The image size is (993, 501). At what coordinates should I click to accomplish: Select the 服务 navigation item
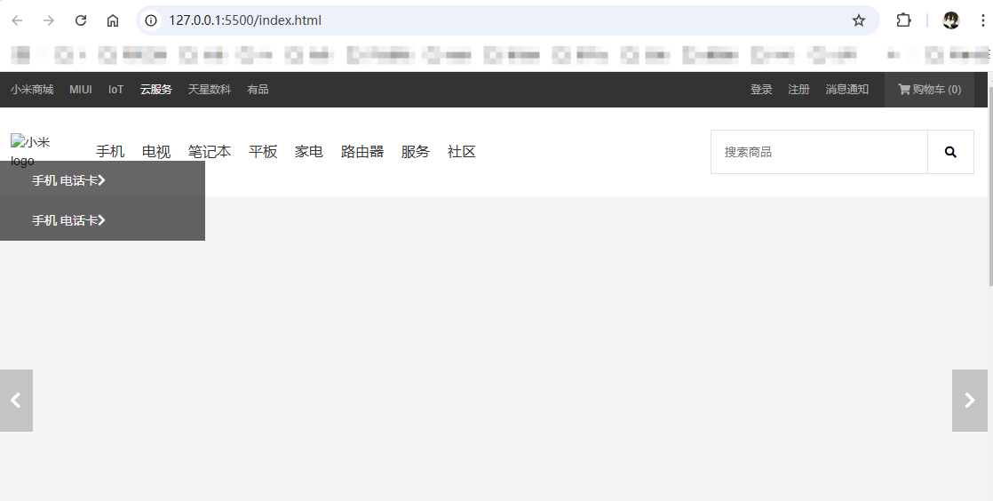point(416,151)
